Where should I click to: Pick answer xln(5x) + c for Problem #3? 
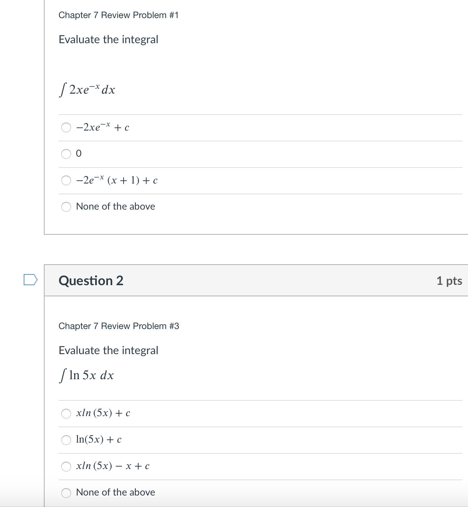coord(66,414)
